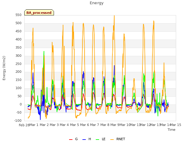
Task: Click the Mar 5 x-axis tick label
Action: click(75, 125)
